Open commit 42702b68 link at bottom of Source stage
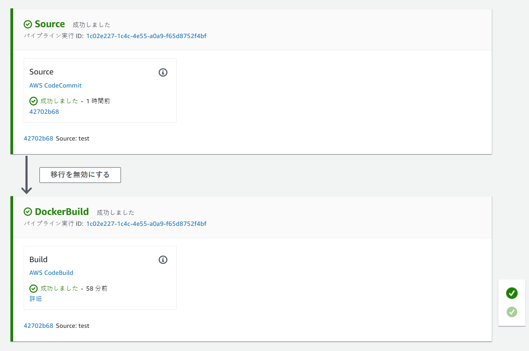The image size is (529, 351). (39, 138)
